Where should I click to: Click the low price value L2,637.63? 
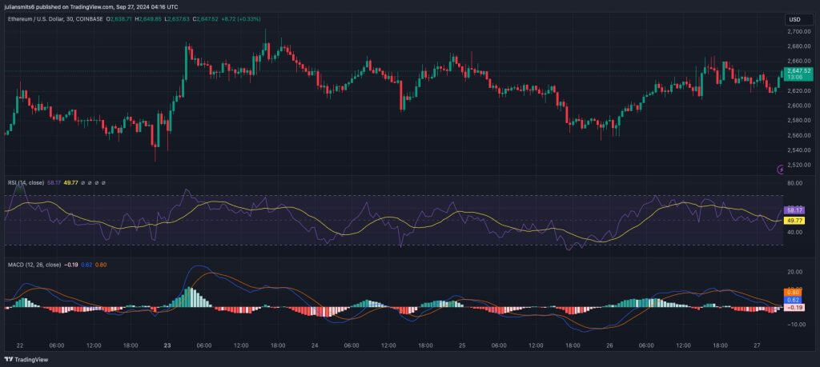tap(176, 19)
